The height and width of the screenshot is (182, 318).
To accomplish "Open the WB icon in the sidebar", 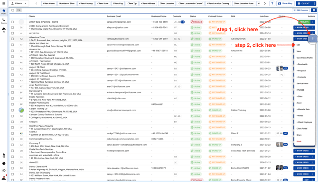I will click(4, 156).
